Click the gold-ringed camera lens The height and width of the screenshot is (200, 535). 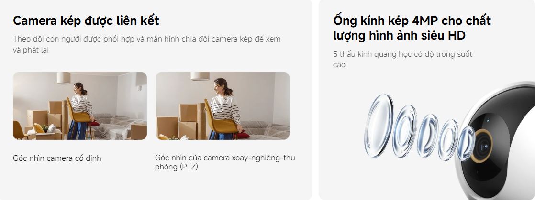(481, 146)
